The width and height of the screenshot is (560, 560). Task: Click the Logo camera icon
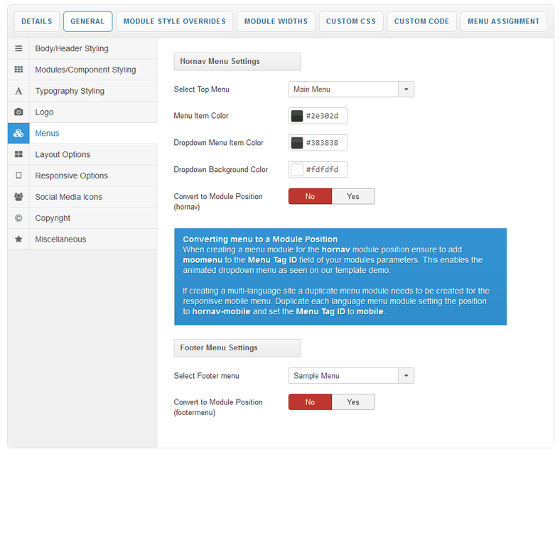click(18, 112)
